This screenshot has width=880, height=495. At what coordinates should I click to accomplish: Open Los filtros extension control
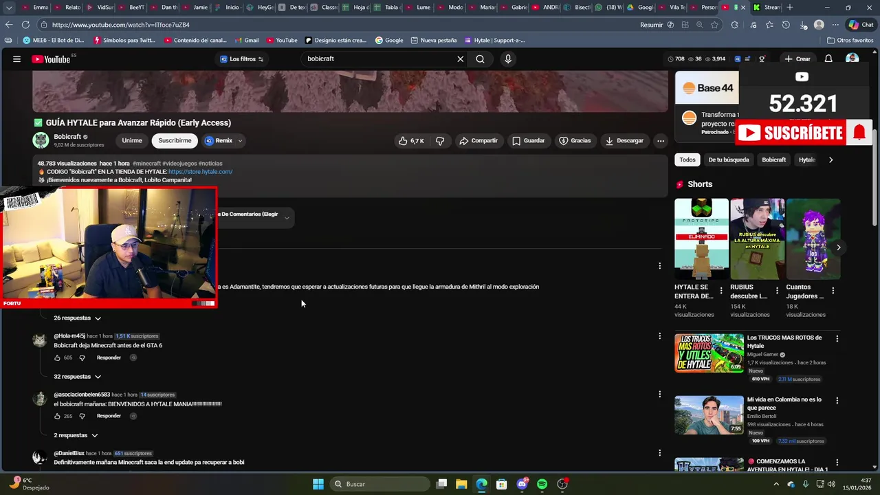[x=241, y=59]
